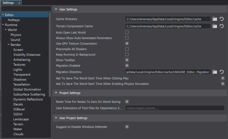Viewport: 228px width, 139px height.
Task: Reset Cache Directory to default
Action: tap(222, 19)
